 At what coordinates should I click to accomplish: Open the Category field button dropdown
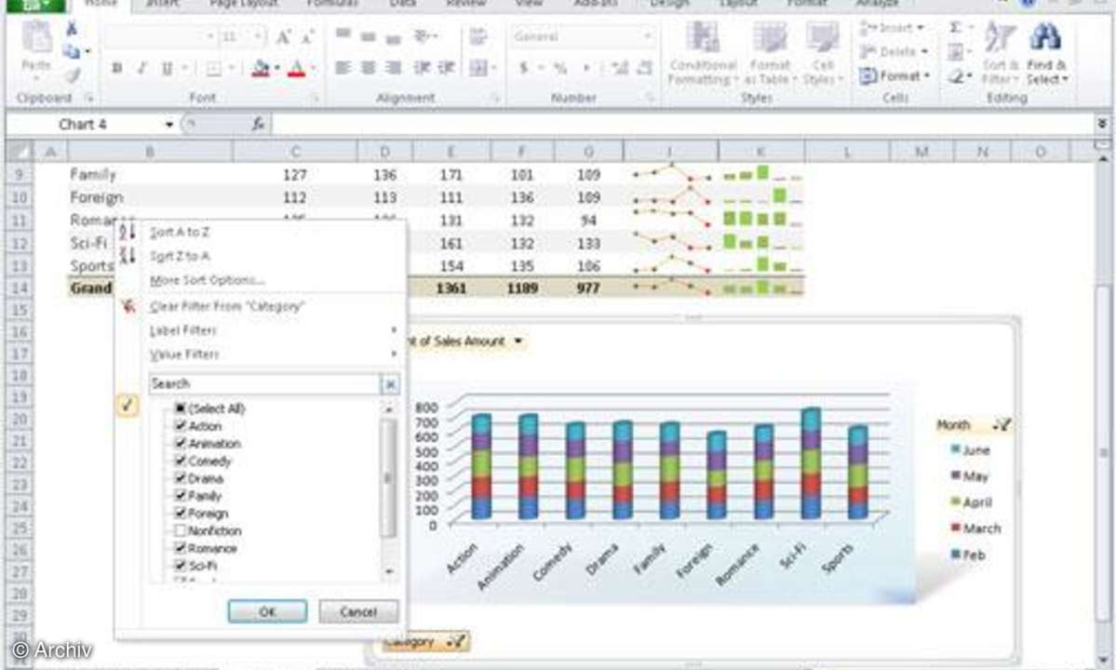pyautogui.click(x=455, y=642)
